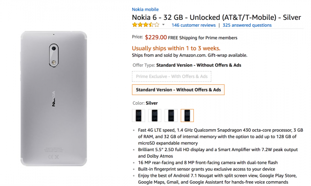
Task: Click the Nokia logo on phone back
Action: (x=54, y=99)
